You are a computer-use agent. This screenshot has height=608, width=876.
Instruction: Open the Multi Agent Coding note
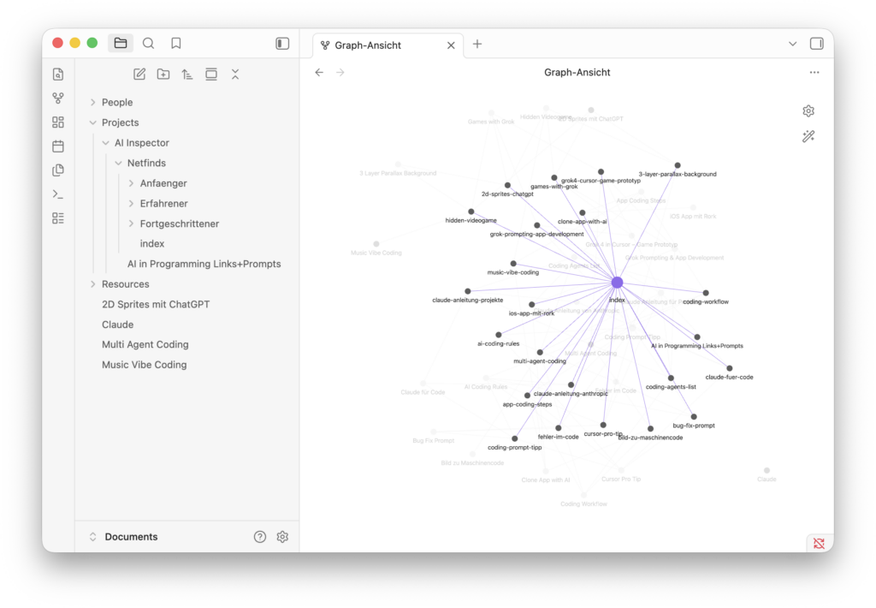(x=145, y=344)
